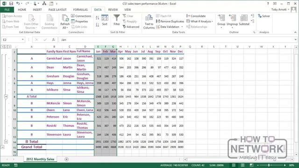Viewport: 299px width, 168px height.
Task: Collapse the B Total group
Action: [6, 142]
